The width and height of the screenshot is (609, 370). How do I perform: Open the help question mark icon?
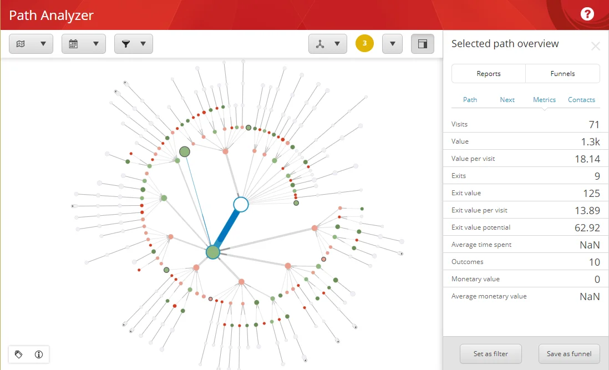tap(587, 14)
